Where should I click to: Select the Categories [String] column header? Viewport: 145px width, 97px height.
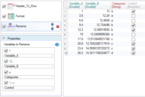click(x=119, y=5)
